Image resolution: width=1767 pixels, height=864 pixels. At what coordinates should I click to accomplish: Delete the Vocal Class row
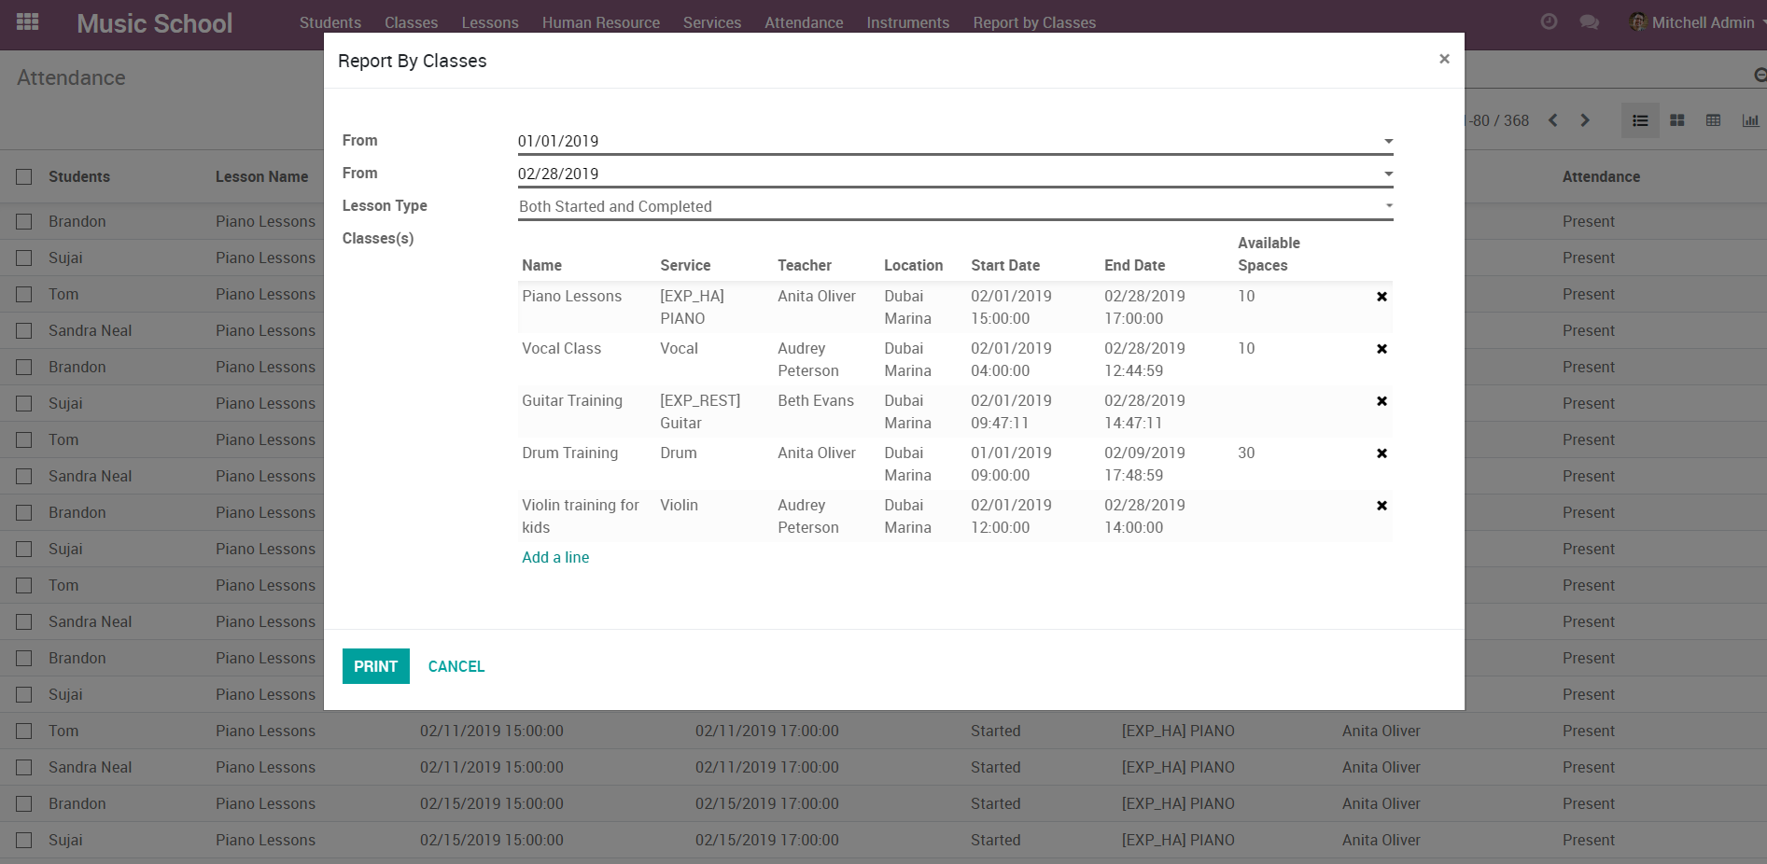(1381, 349)
